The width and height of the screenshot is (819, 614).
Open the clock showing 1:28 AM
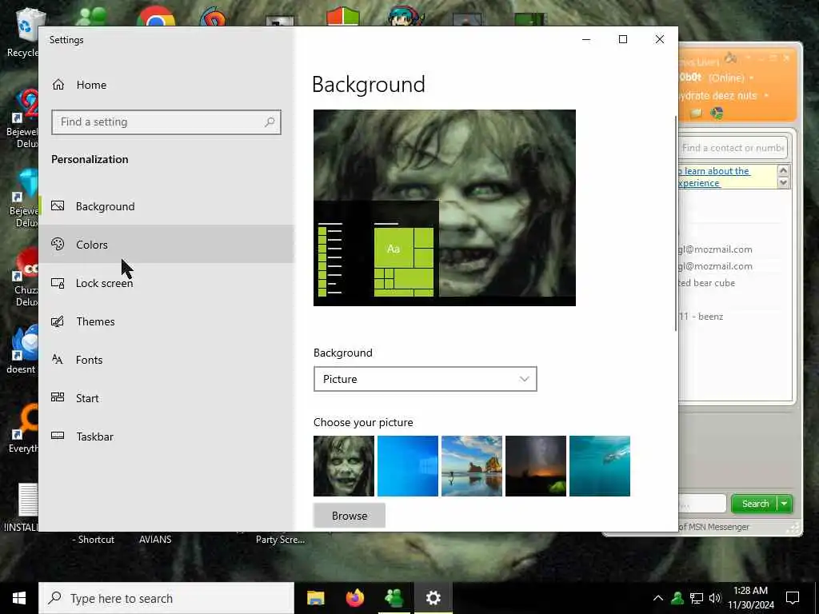click(750, 598)
